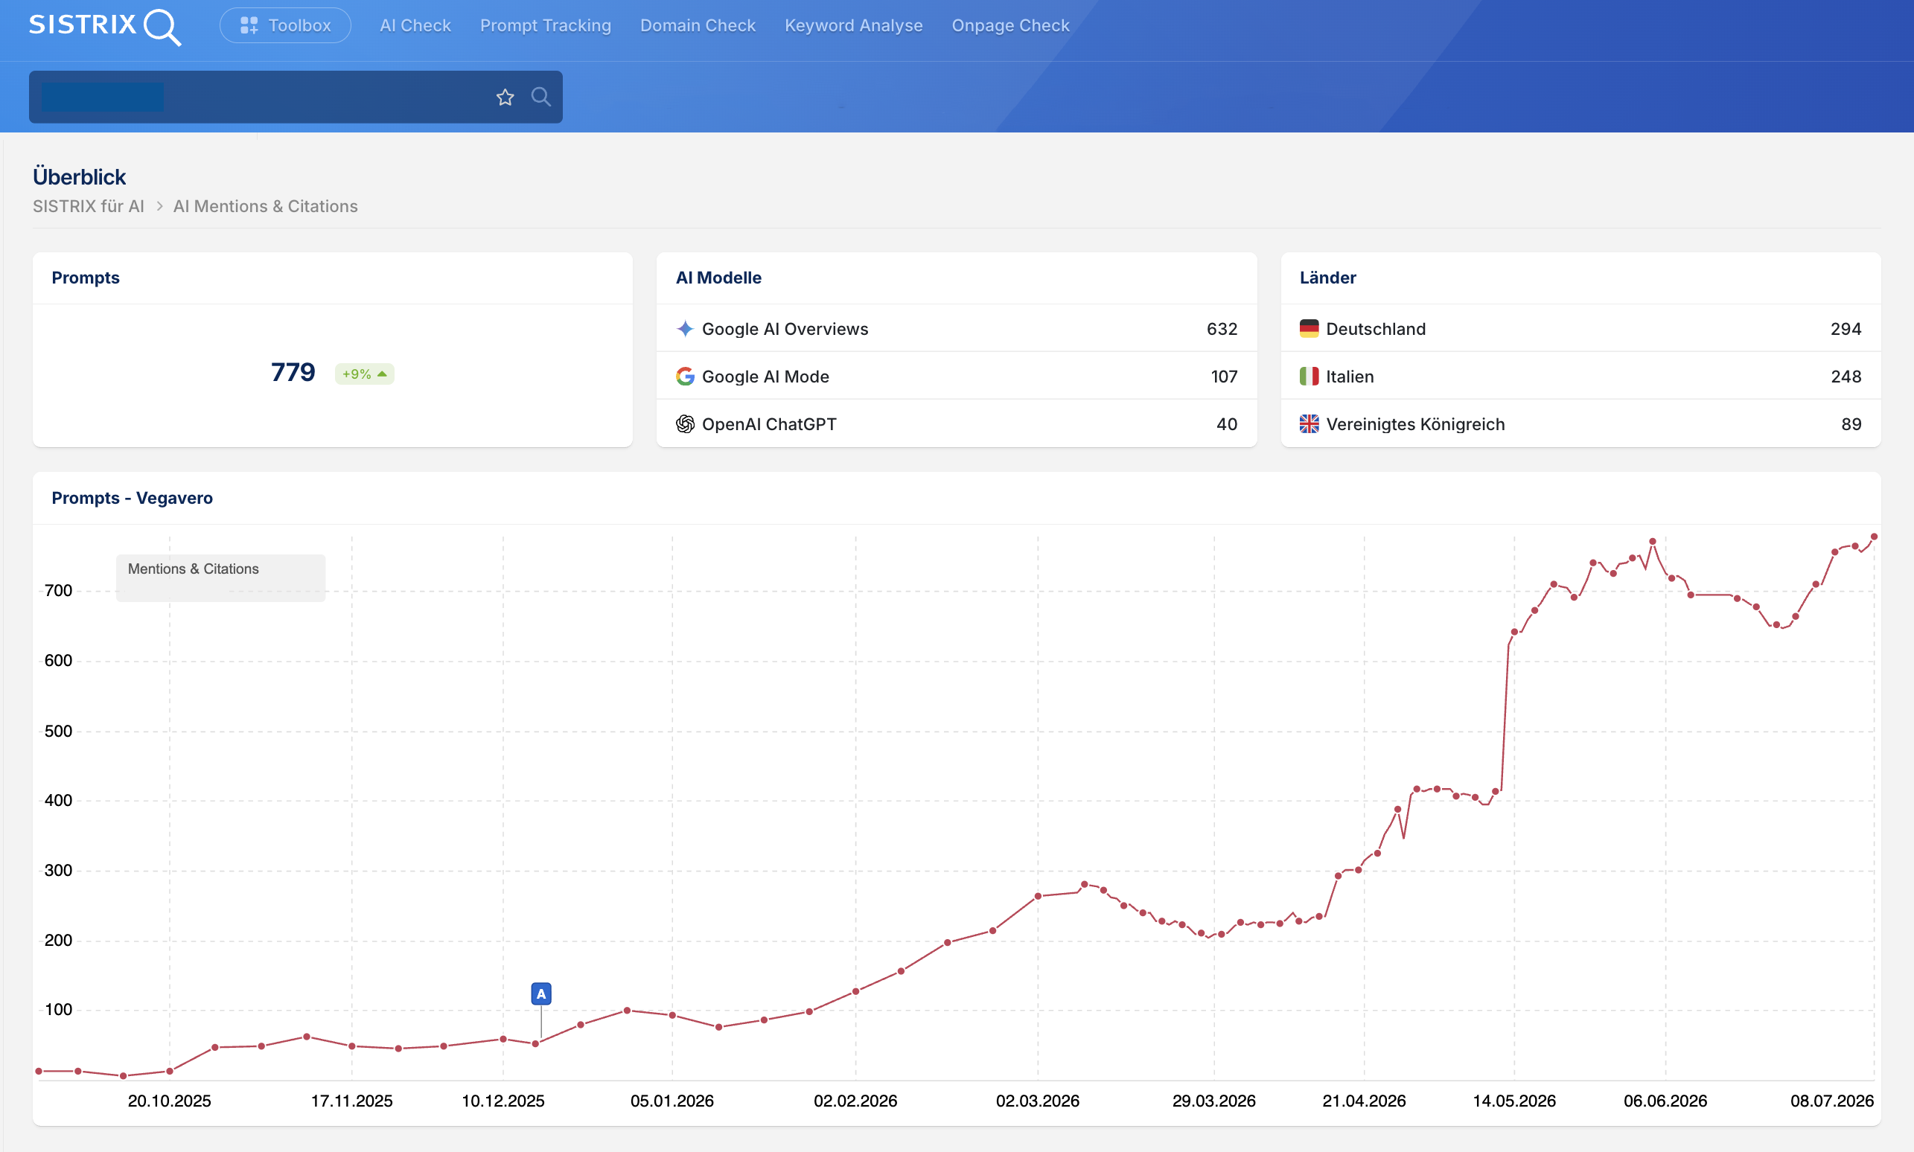
Task: Click the magnifier search icon
Action: (x=540, y=97)
